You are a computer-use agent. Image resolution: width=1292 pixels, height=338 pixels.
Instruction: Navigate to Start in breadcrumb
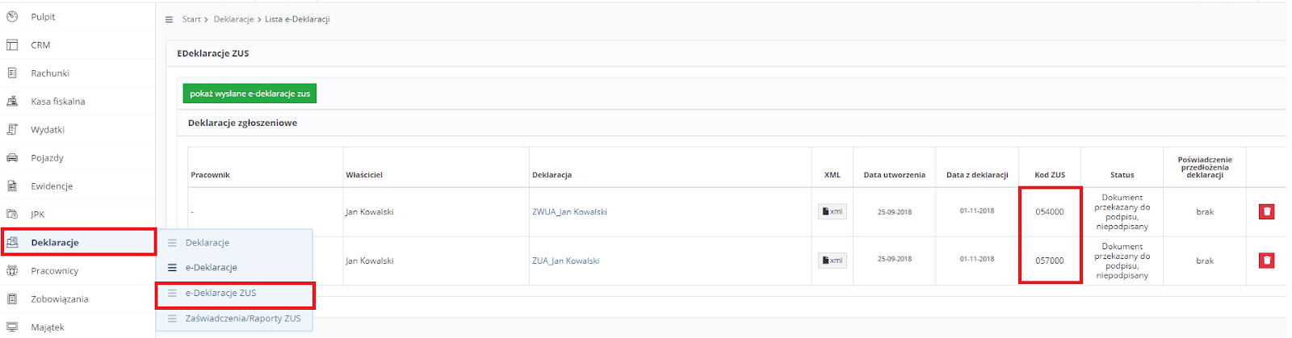click(191, 19)
